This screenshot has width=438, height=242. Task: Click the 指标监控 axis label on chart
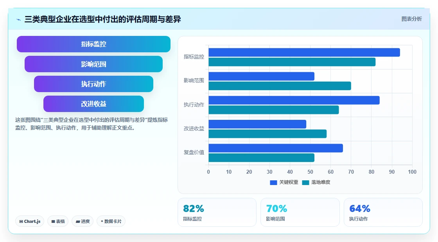pos(194,57)
